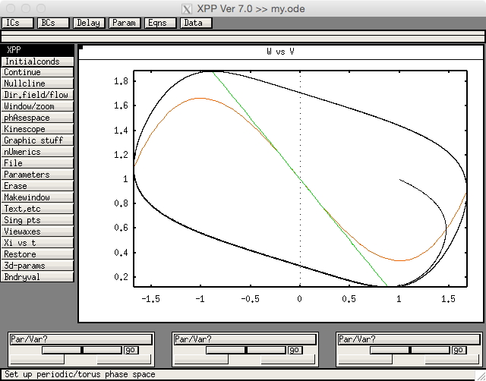Select Parameters menu item
Image resolution: width=486 pixels, height=381 pixels.
point(37,175)
